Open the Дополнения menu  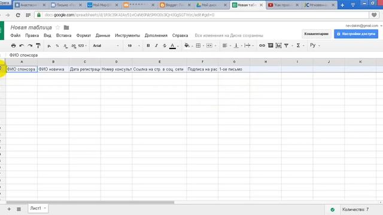pyautogui.click(x=156, y=36)
